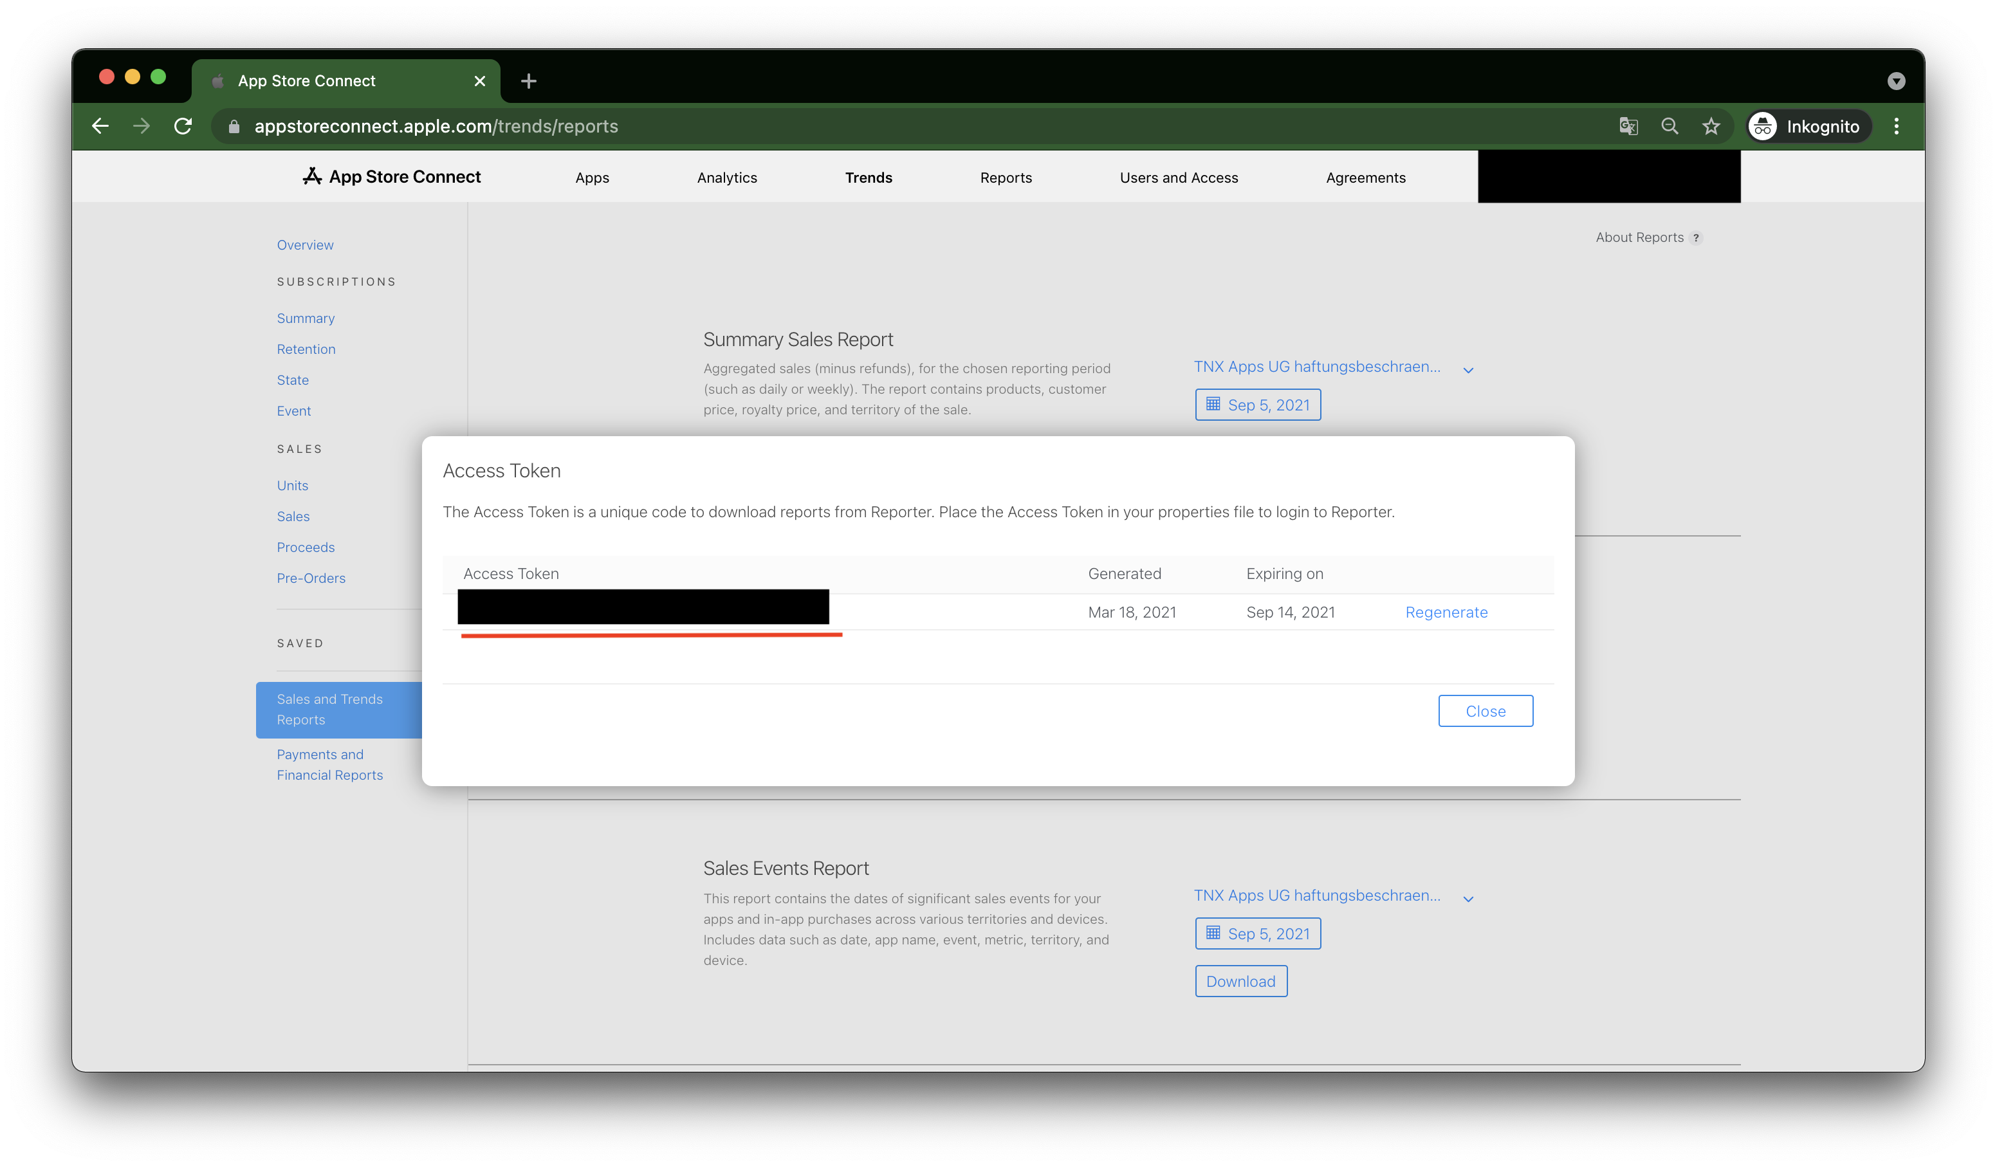This screenshot has width=1997, height=1167.
Task: Click the App Store Connect tab title
Action: pyautogui.click(x=307, y=81)
